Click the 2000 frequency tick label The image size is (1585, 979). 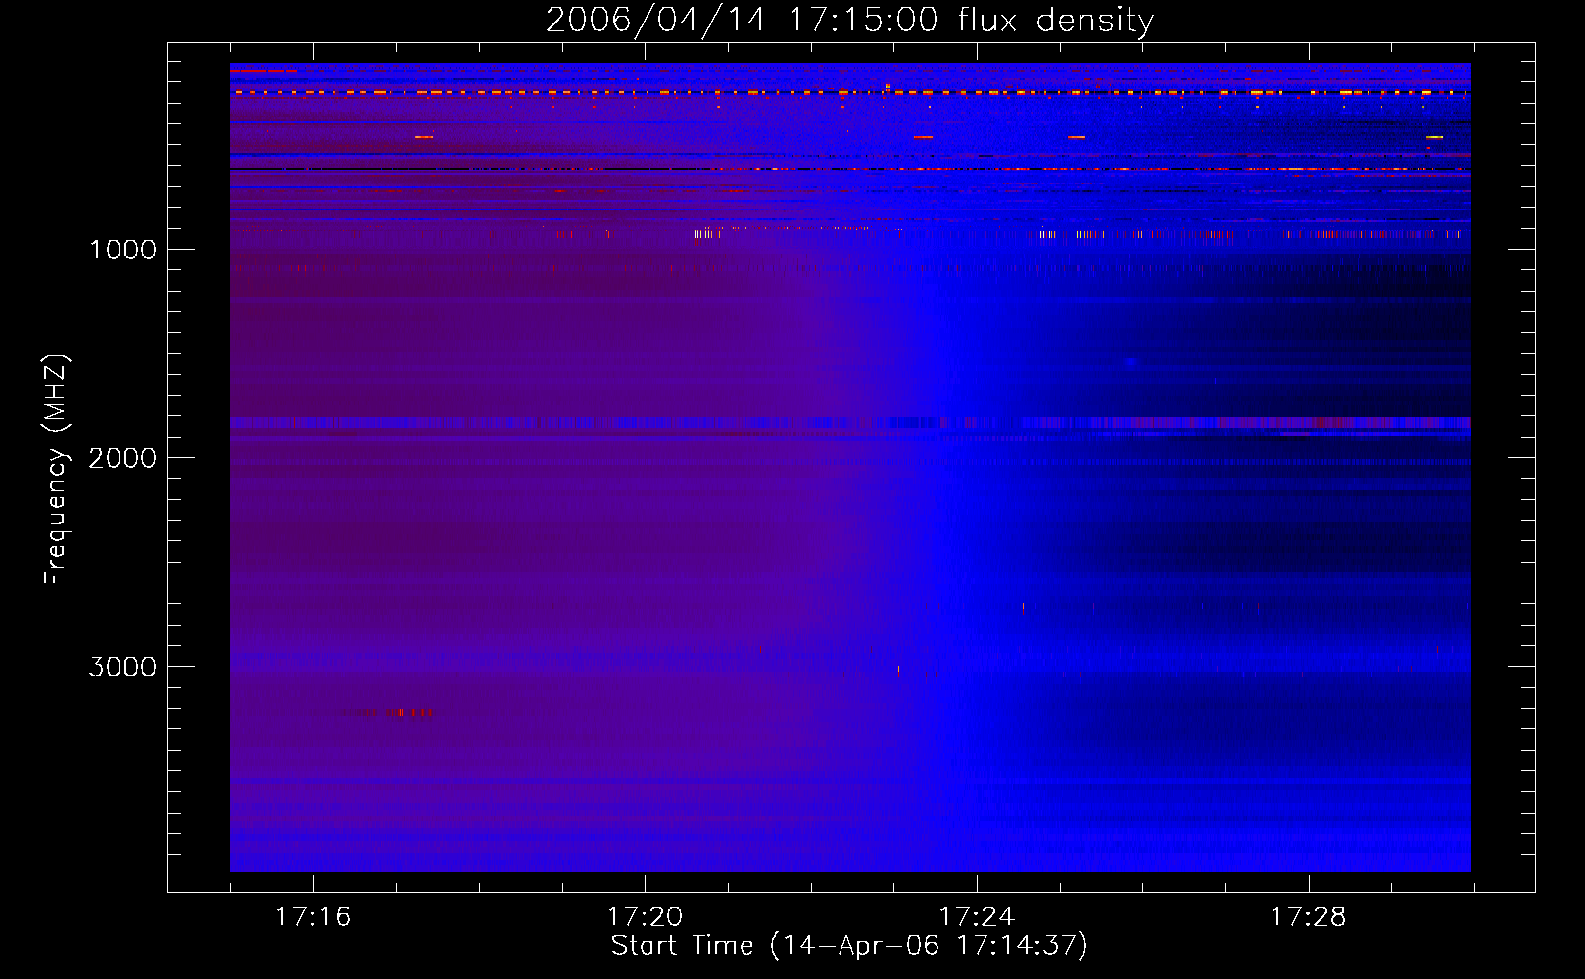pyautogui.click(x=122, y=458)
